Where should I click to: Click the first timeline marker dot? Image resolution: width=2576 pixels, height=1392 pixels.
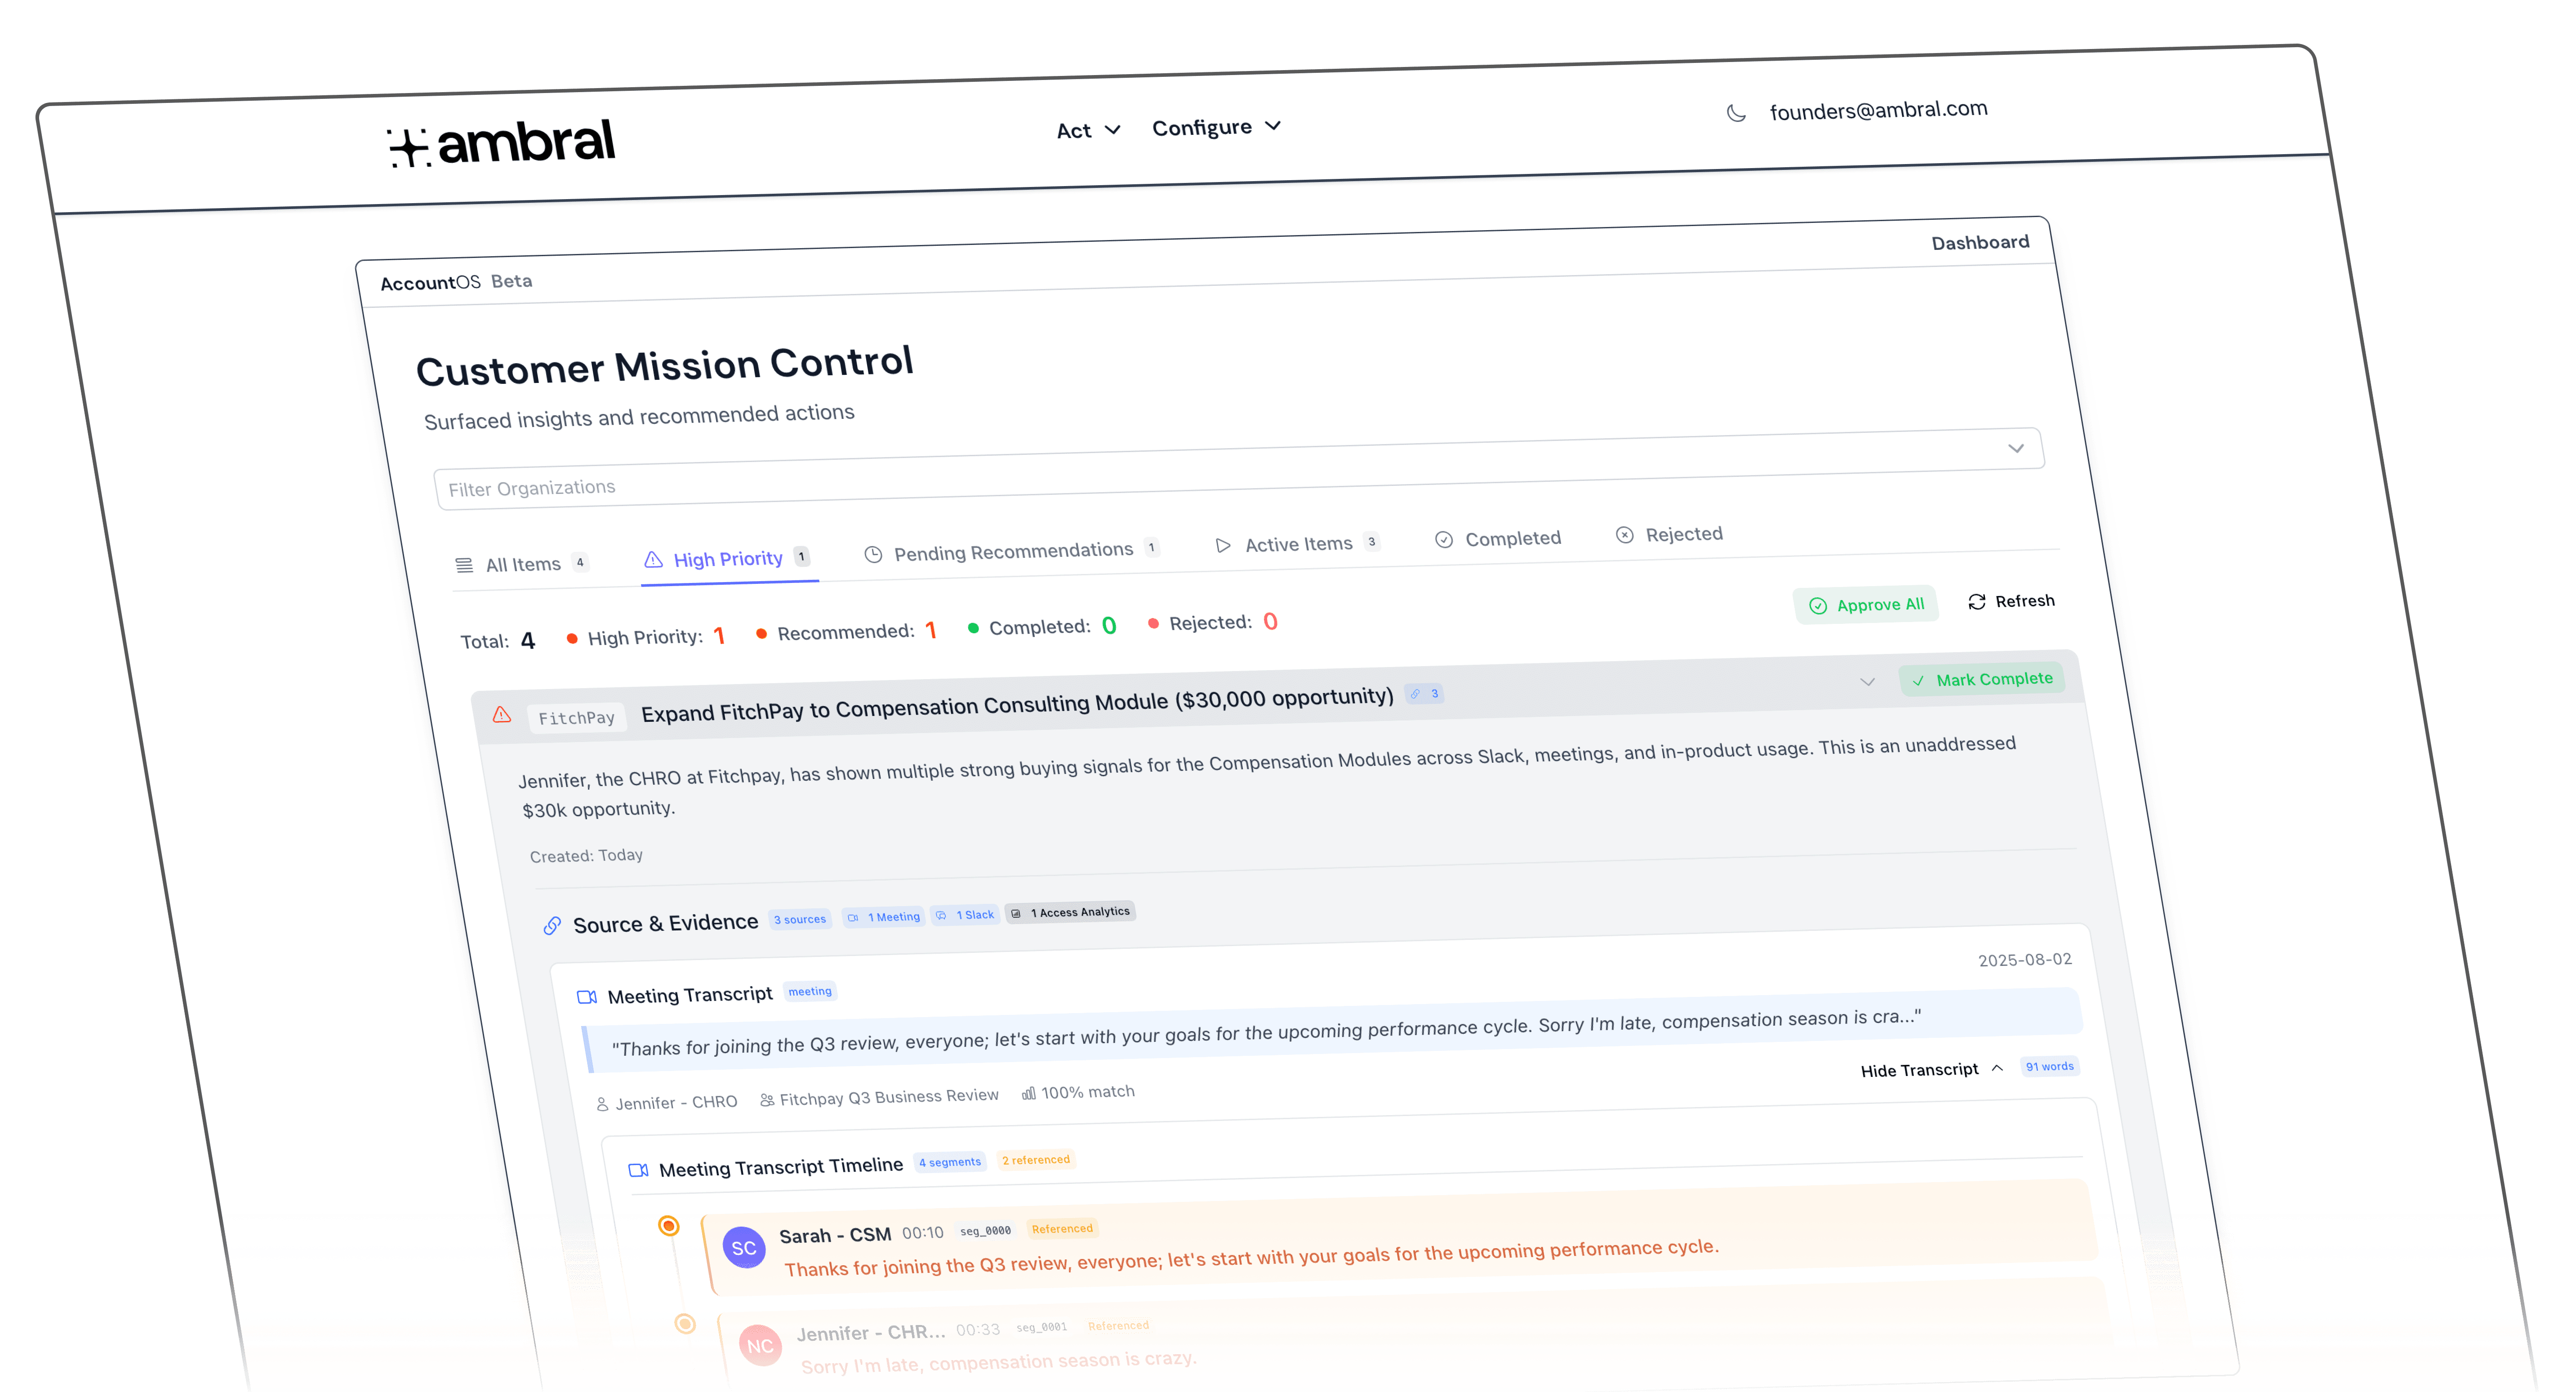click(x=669, y=1226)
